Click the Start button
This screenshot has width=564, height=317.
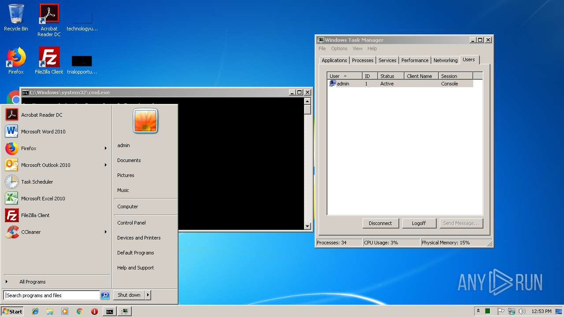click(x=12, y=311)
